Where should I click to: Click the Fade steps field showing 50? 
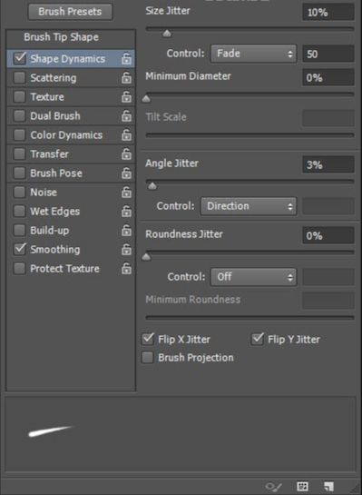point(328,54)
